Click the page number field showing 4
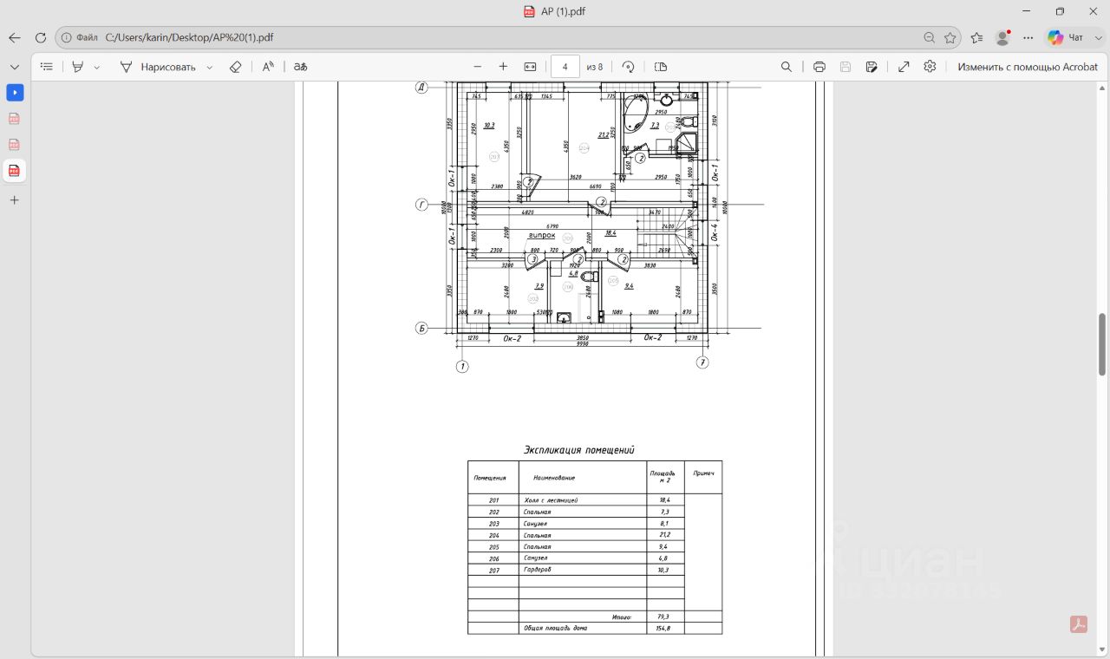The image size is (1110, 659). point(565,67)
